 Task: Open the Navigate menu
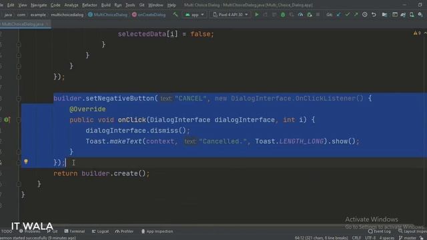[x=39, y=5]
